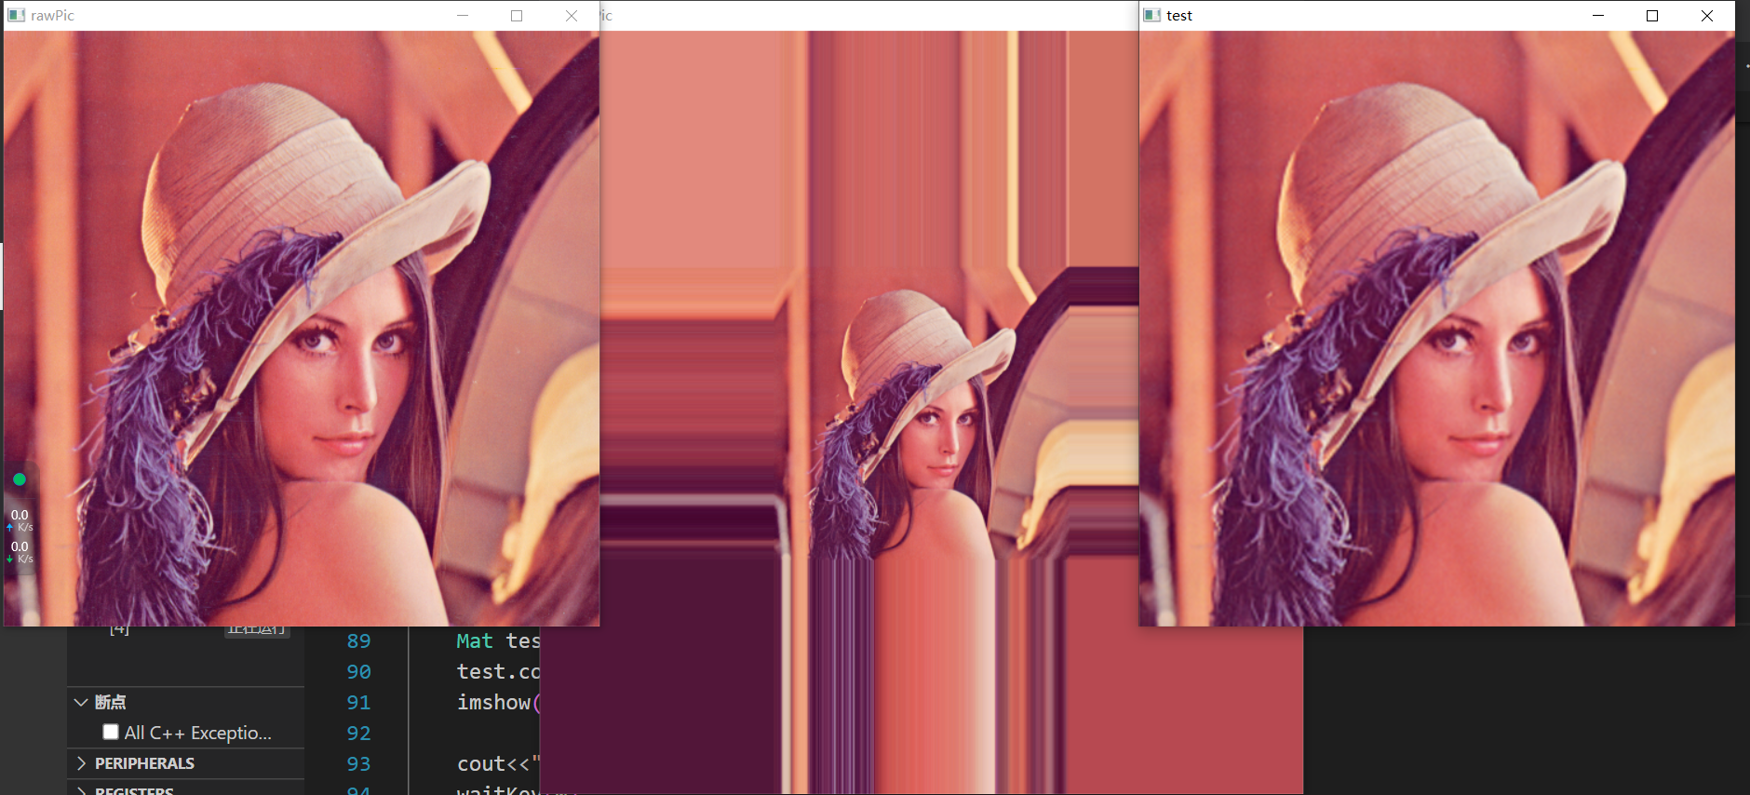Click the 'test.co' code on line 90
The width and height of the screenshot is (1750, 795).
tap(498, 672)
